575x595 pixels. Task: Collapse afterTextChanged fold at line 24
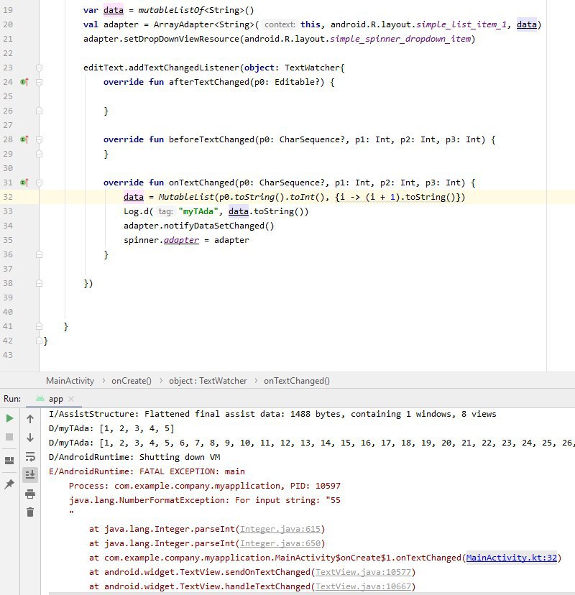click(39, 82)
